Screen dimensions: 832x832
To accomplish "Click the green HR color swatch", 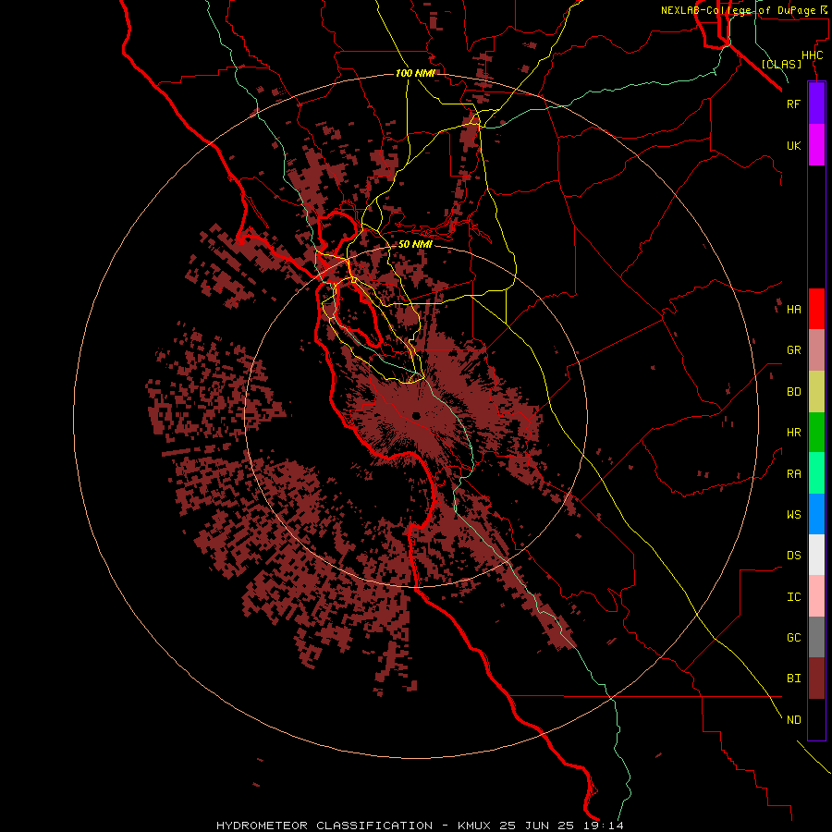I will click(x=816, y=433).
